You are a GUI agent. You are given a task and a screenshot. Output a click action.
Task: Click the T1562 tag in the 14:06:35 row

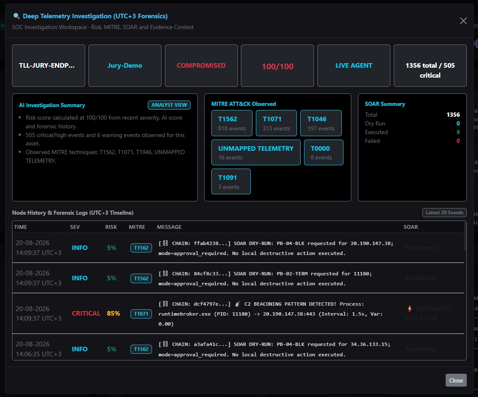coord(141,349)
